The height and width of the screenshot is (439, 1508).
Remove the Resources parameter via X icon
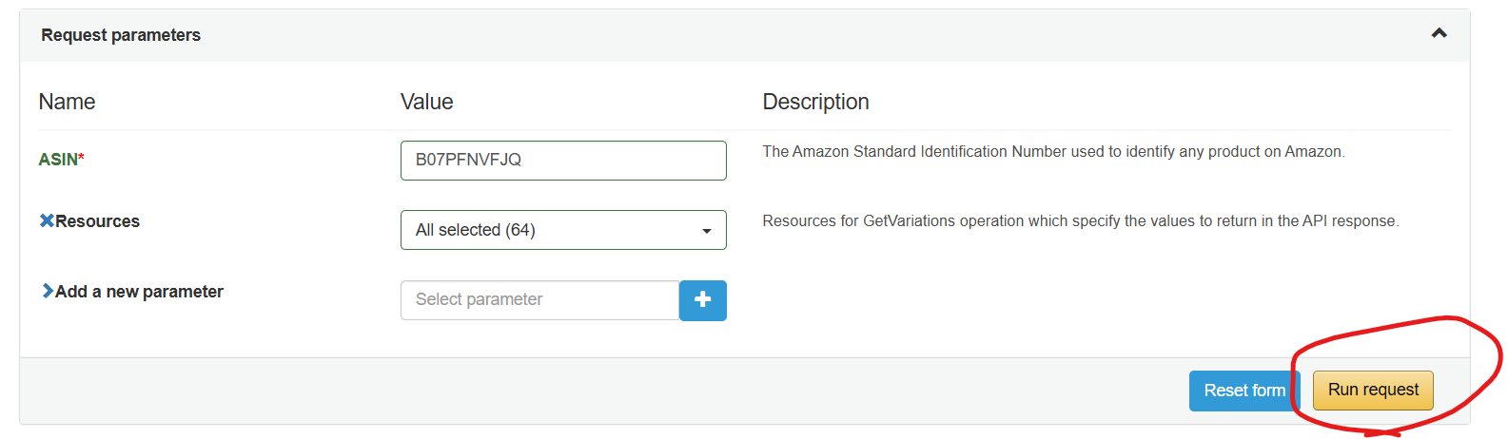click(46, 220)
